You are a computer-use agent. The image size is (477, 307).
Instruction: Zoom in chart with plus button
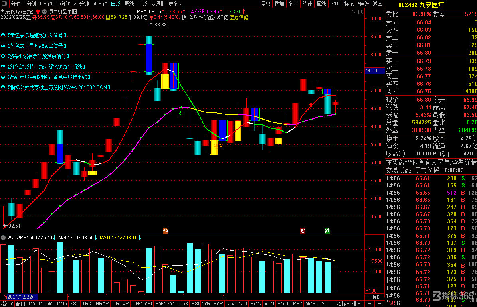pos(370,304)
